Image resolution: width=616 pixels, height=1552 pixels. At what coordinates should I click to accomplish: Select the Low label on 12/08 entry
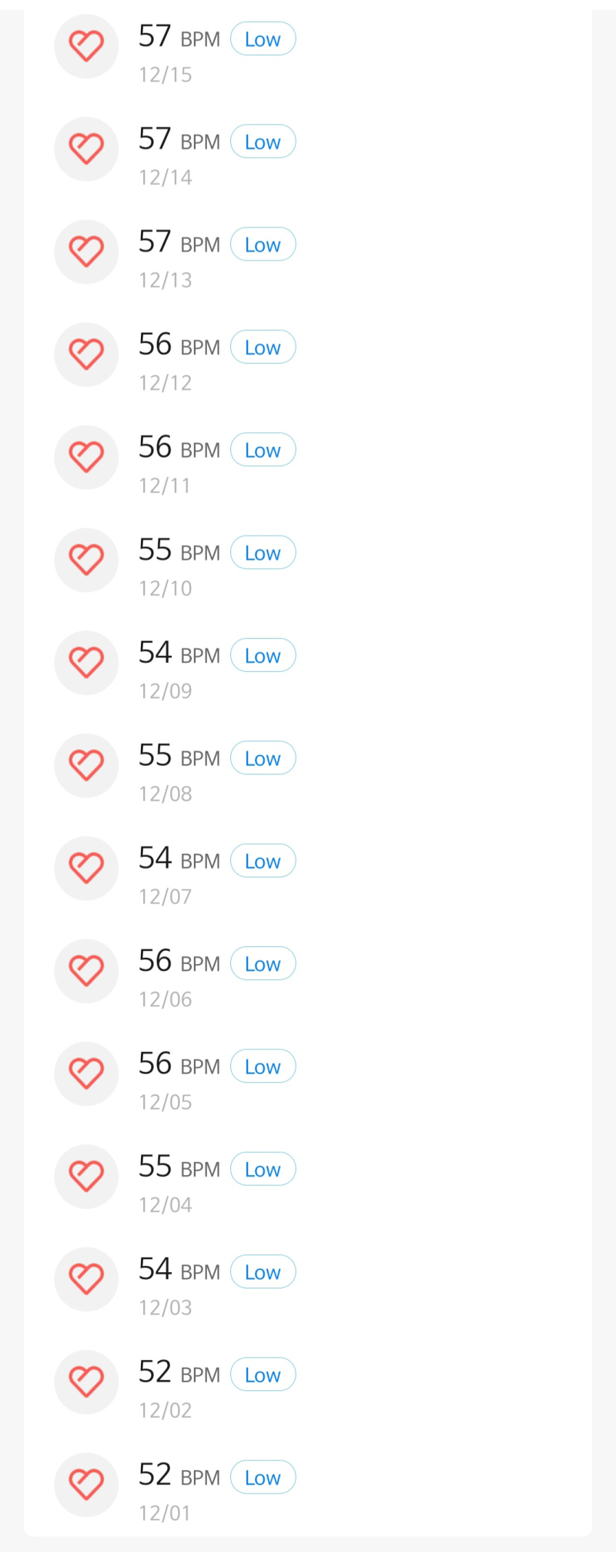tap(263, 758)
